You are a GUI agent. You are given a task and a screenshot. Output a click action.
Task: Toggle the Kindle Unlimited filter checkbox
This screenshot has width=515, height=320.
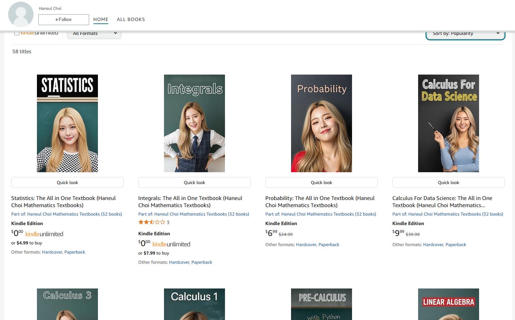(x=17, y=33)
